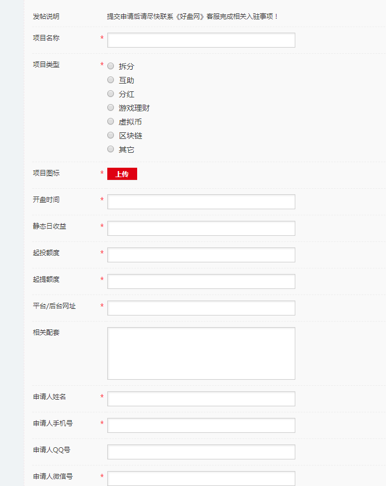Click the 申请人手机号 text field
This screenshot has height=486, width=386.
pos(201,426)
